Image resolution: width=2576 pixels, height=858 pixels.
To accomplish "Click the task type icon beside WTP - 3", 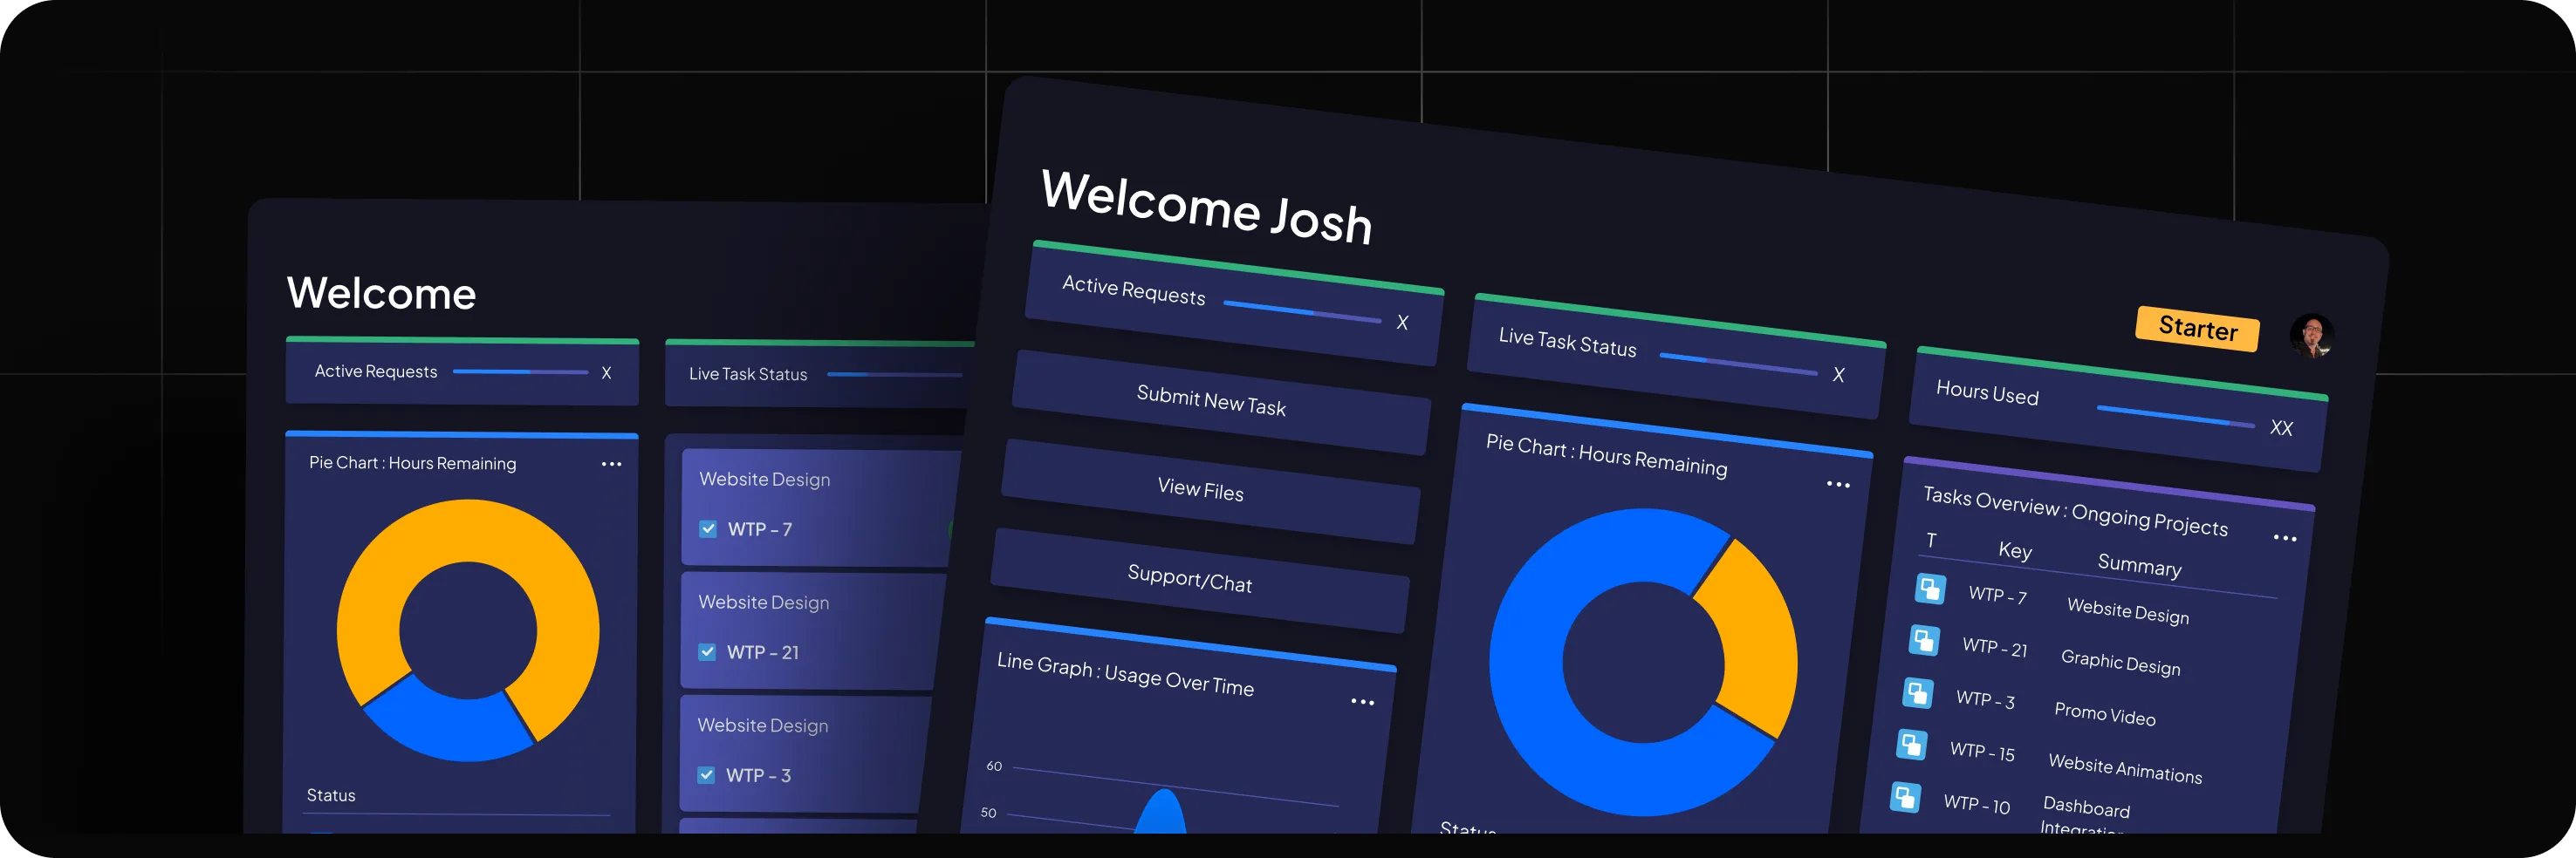I will coord(1917,692).
